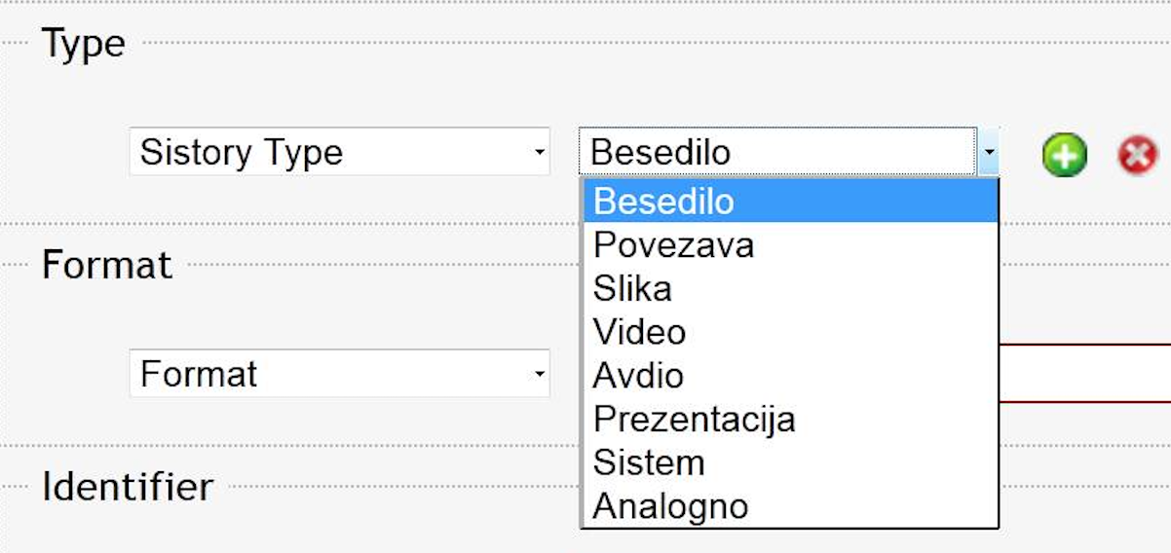1171x553 pixels.
Task: Click the red remove icon
Action: [1137, 155]
